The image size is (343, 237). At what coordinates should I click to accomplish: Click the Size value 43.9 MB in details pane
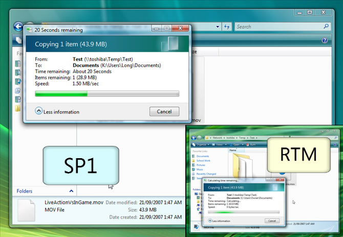(x=148, y=210)
